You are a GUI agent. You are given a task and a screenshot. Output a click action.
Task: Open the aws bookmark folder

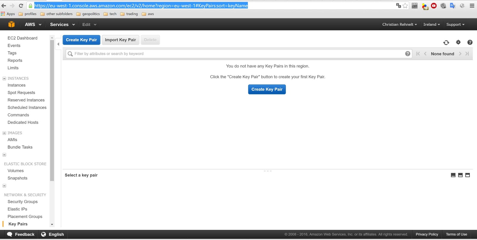coord(148,14)
